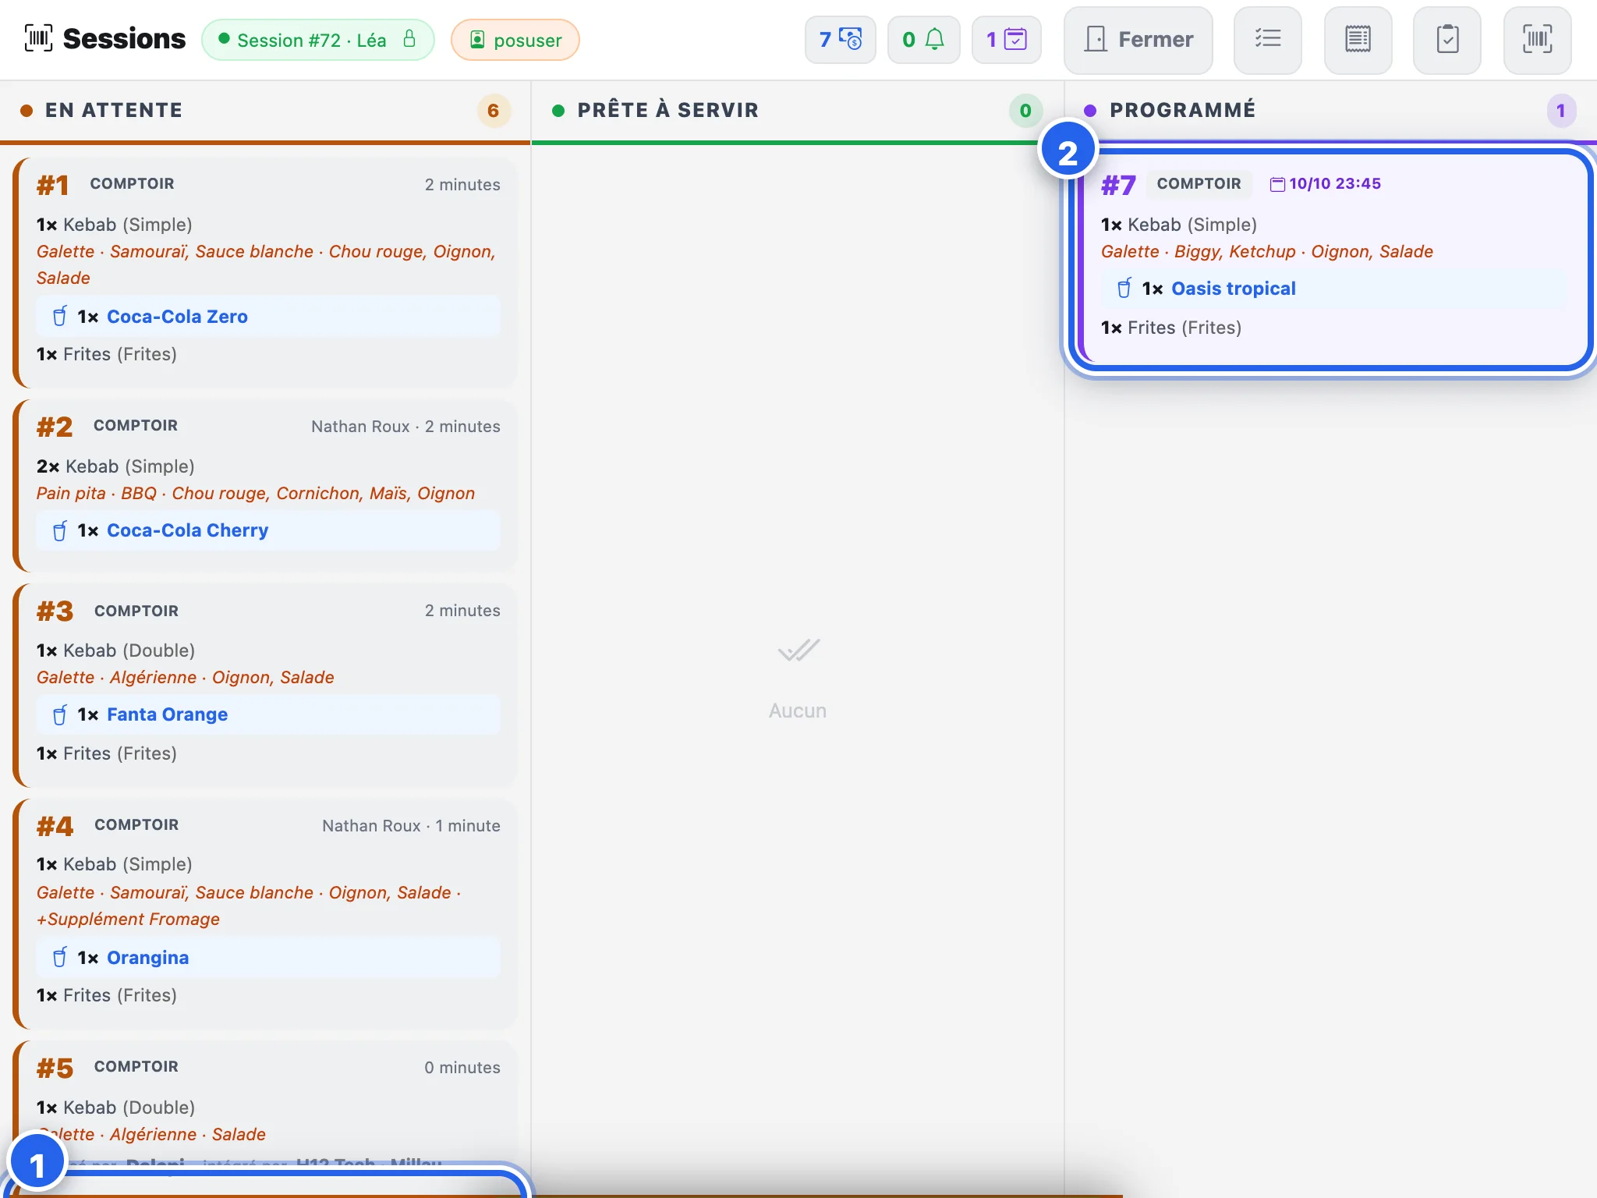
Task: Click the barcode scanner icon button
Action: [x=1537, y=39]
